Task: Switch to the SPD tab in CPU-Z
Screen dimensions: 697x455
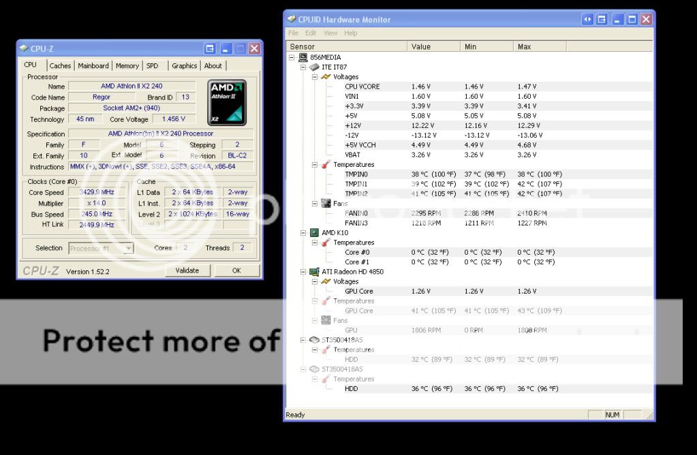Action: pyautogui.click(x=153, y=65)
